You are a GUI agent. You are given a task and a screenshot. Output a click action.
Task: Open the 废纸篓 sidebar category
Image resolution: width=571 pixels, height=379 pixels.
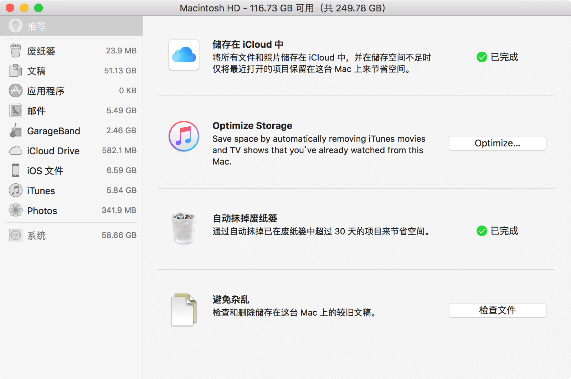pos(71,51)
